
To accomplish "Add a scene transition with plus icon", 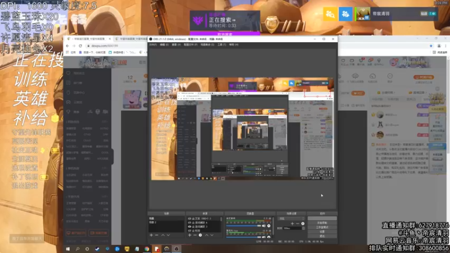I will (x=292, y=223).
